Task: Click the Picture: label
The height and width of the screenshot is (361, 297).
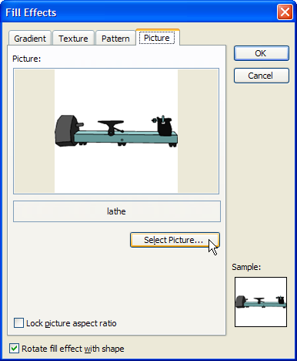Action: click(27, 59)
